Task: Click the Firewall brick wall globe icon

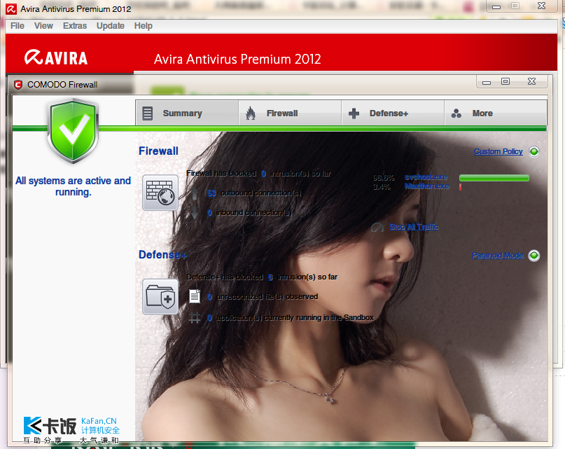Action: point(160,193)
